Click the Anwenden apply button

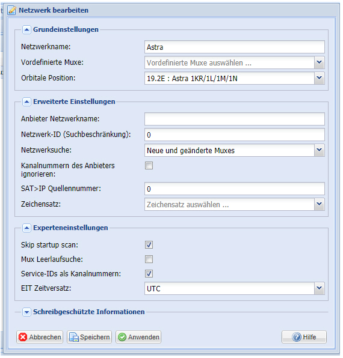click(x=138, y=337)
